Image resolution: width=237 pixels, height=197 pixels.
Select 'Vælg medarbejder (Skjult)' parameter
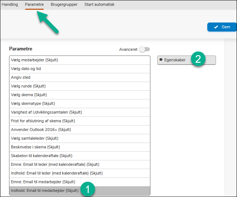tap(34, 60)
